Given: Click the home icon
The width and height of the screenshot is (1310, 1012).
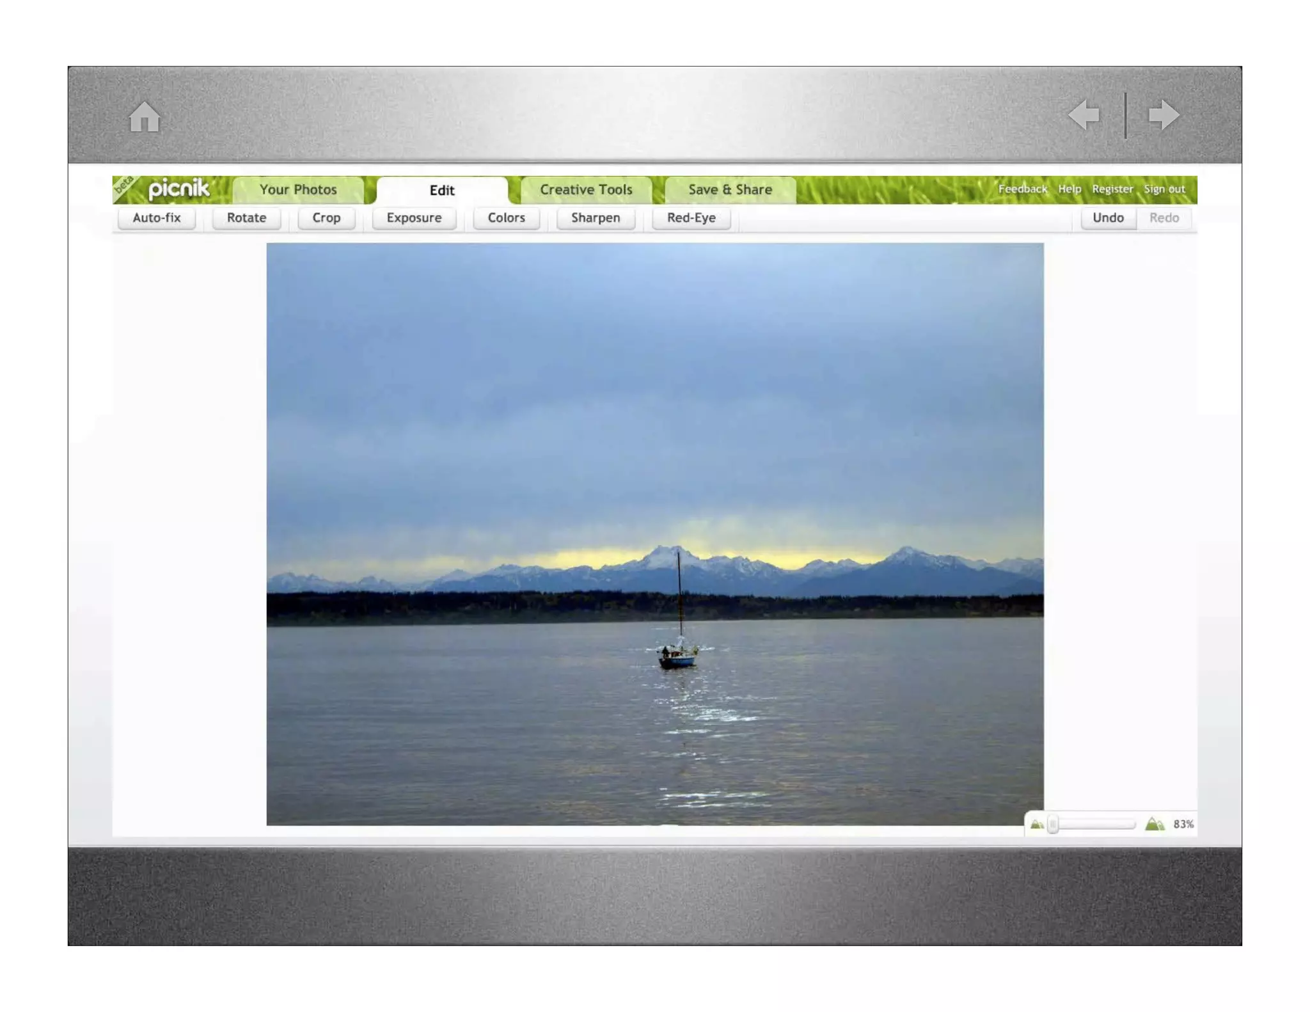Looking at the screenshot, I should (x=145, y=117).
